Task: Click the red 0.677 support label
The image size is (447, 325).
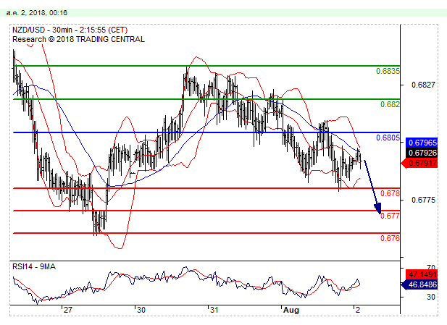Action: coord(390,216)
